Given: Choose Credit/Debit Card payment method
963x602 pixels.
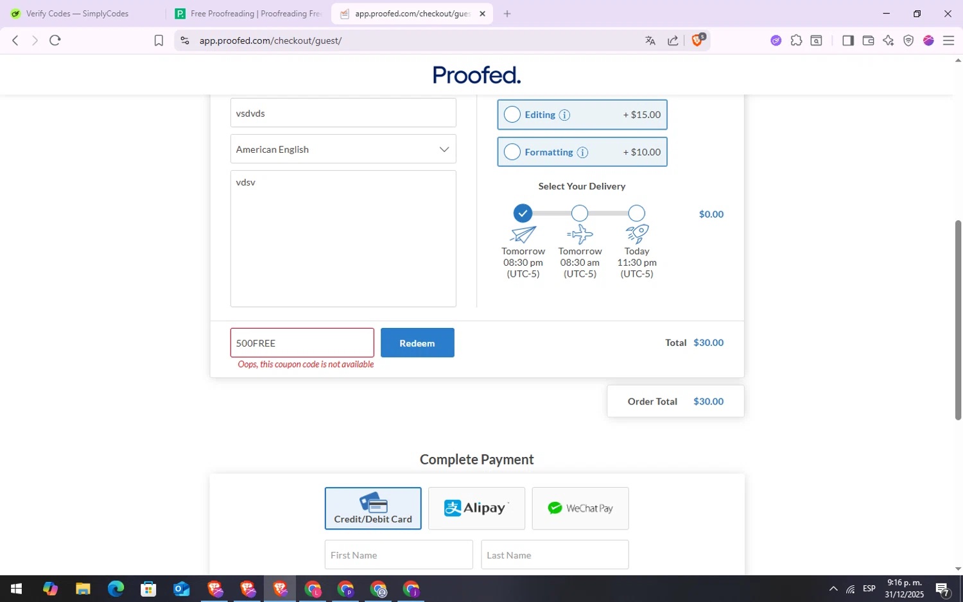Looking at the screenshot, I should 373,508.
